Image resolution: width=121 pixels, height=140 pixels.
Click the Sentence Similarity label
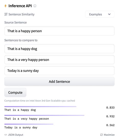click(x=21, y=14)
